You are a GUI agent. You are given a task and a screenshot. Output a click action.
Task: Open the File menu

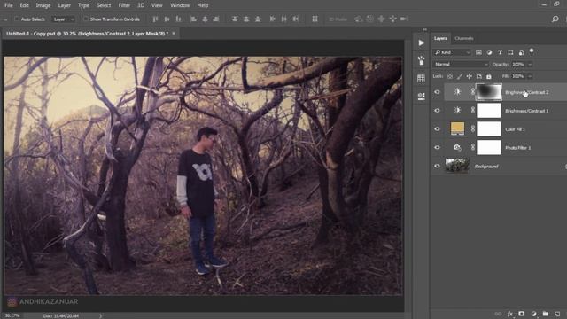pyautogui.click(x=9, y=5)
